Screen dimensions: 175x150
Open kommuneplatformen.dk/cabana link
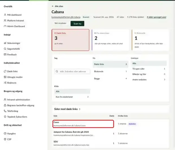66,17
